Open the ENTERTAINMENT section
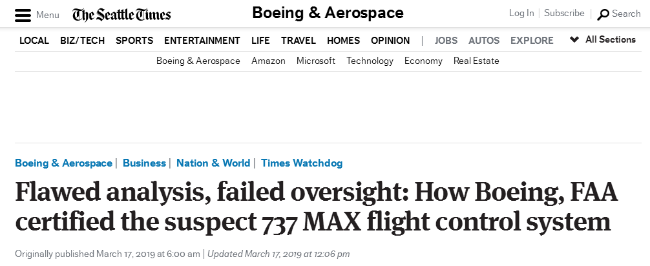650x266 pixels. pyautogui.click(x=202, y=41)
